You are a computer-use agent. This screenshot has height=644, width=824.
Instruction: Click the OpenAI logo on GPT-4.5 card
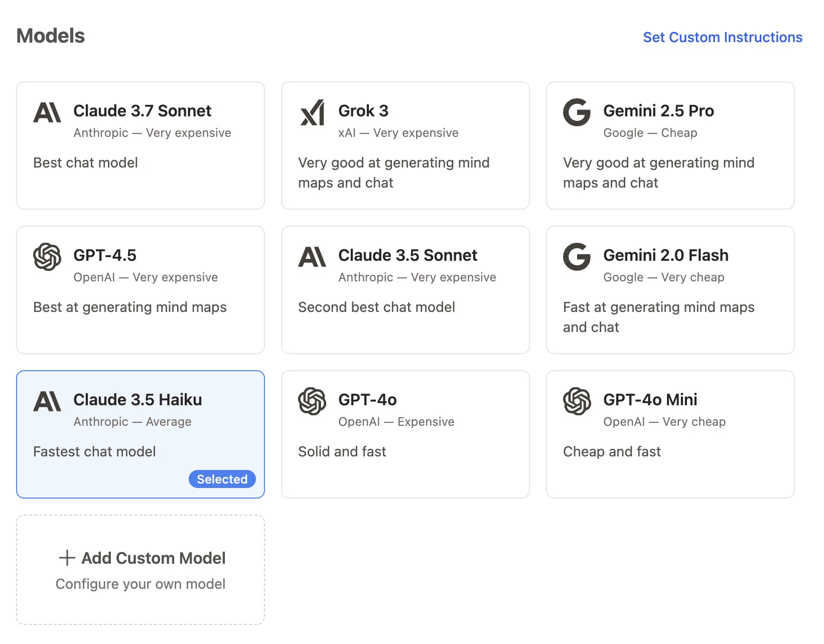[47, 257]
